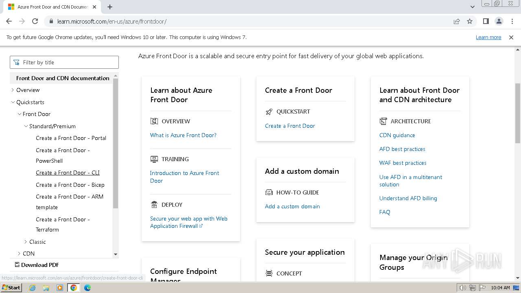
Task: Open the side panel icon
Action: pyautogui.click(x=486, y=21)
